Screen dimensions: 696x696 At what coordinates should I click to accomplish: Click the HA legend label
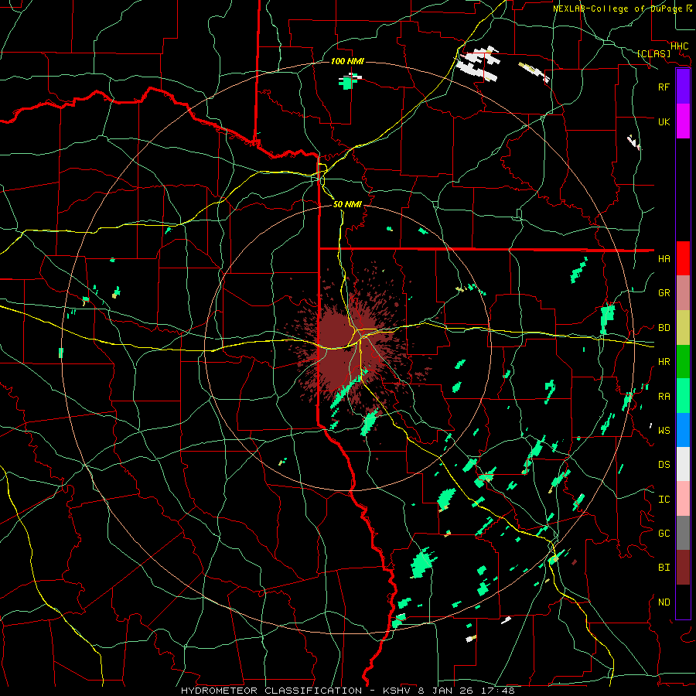(664, 259)
